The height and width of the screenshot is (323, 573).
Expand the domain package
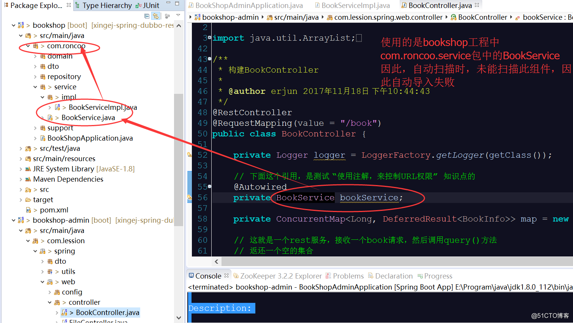pyautogui.click(x=35, y=56)
